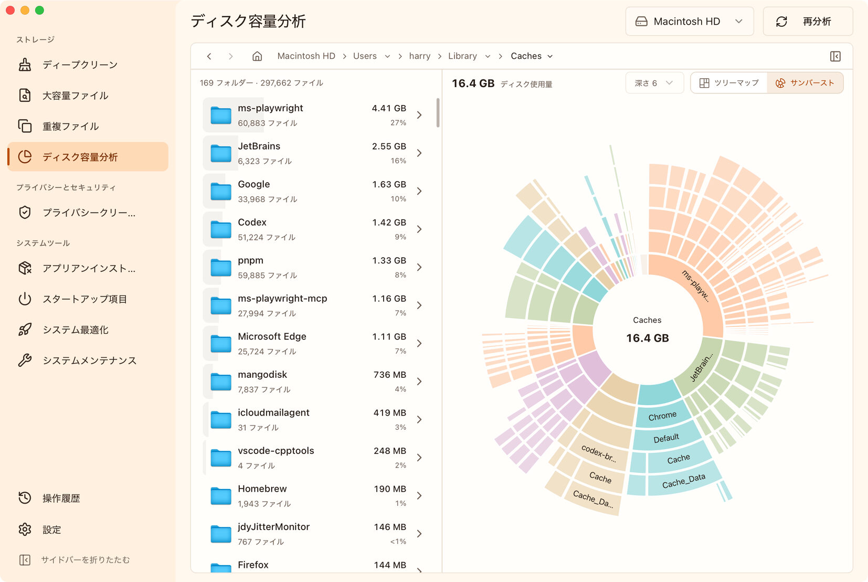Switch to ツリーマップ view
Screen dimensions: 868x582
click(x=729, y=83)
